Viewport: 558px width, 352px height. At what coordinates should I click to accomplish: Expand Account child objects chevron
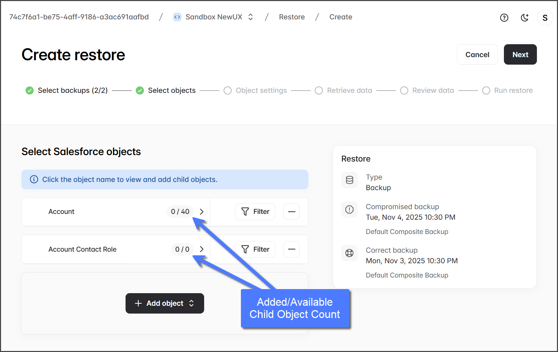pyautogui.click(x=202, y=212)
